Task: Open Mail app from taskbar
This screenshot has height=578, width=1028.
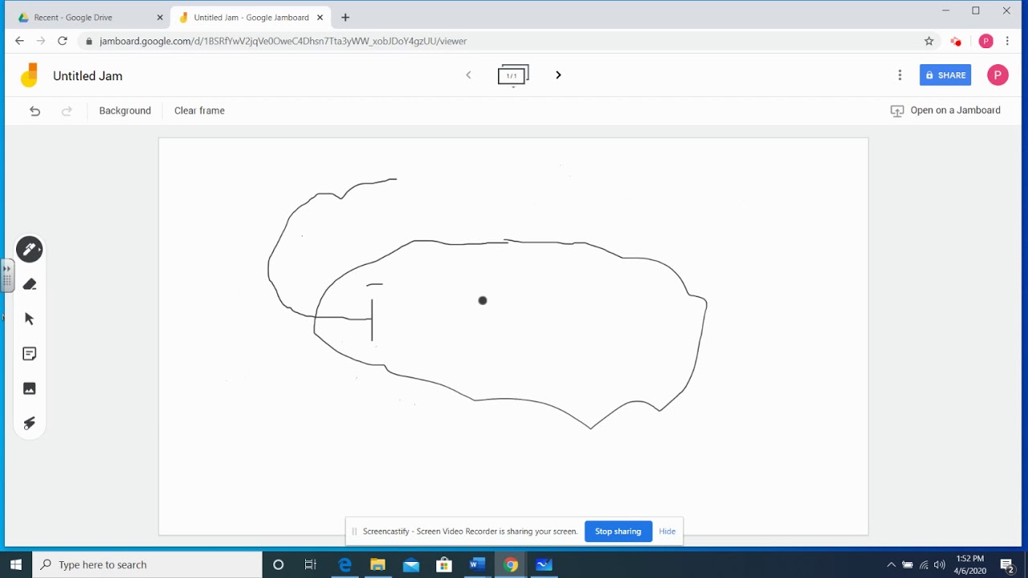Action: tap(411, 565)
